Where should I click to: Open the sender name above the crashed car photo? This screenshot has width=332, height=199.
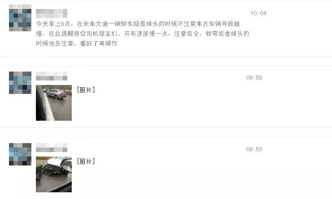click(x=52, y=148)
